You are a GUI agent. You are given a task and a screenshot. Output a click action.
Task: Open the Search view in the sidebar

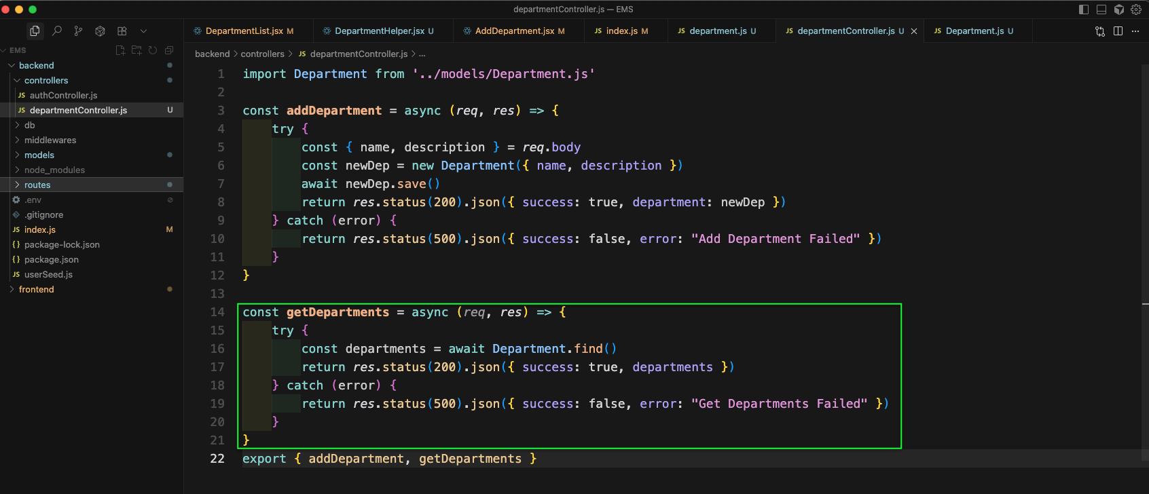[x=57, y=31]
